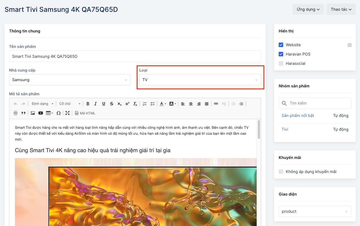Insert a YouTube video via toolbar icon

[41, 113]
